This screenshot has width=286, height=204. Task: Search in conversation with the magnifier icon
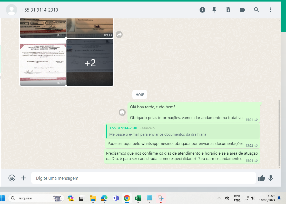257,10
